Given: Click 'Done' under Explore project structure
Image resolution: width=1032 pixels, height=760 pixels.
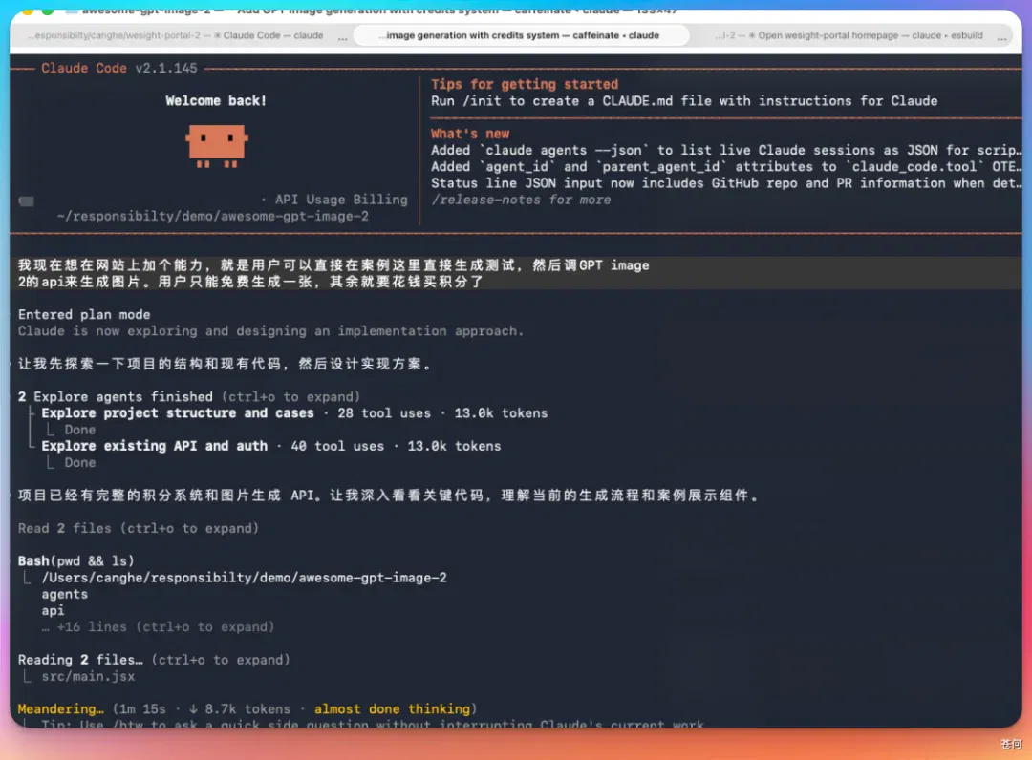Looking at the screenshot, I should (79, 430).
